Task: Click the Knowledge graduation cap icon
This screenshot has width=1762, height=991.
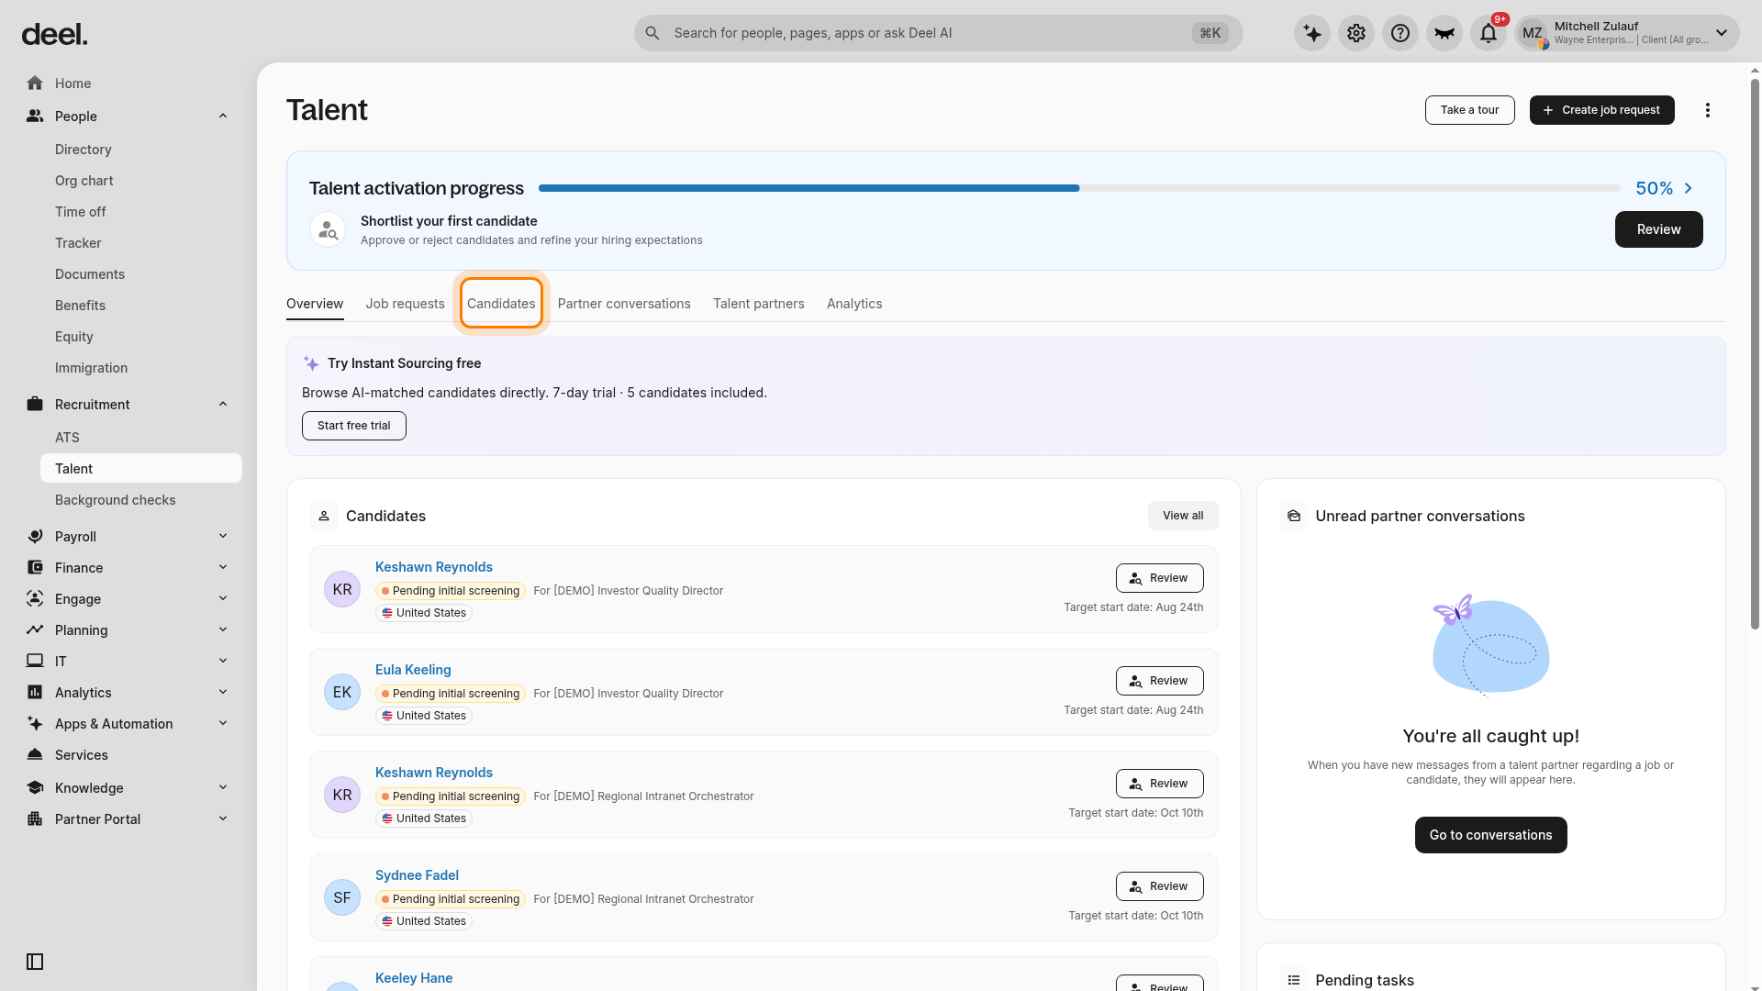Action: point(35,788)
